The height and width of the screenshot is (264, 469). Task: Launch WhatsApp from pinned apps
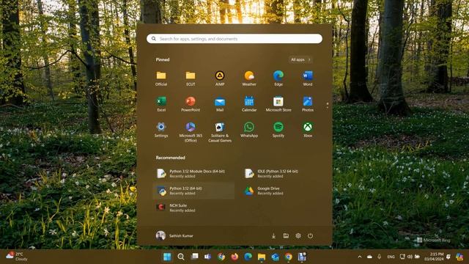(249, 130)
